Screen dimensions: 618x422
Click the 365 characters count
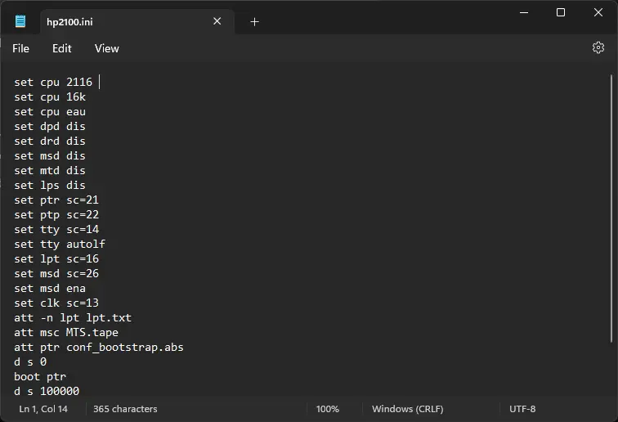125,409
